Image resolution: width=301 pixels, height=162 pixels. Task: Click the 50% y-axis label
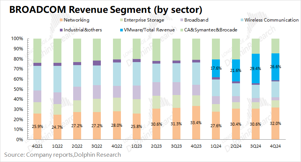[18, 89]
